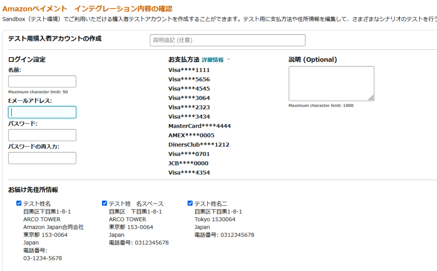
Task: Click the Visa****0701 payment entry
Action: 189,154
